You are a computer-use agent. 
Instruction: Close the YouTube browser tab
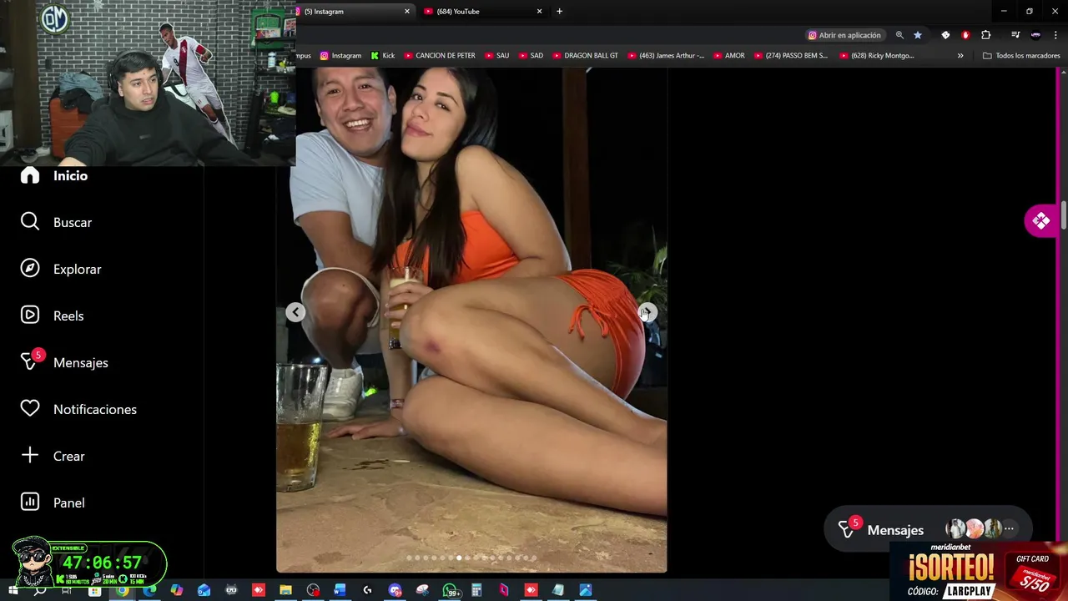[x=539, y=12]
